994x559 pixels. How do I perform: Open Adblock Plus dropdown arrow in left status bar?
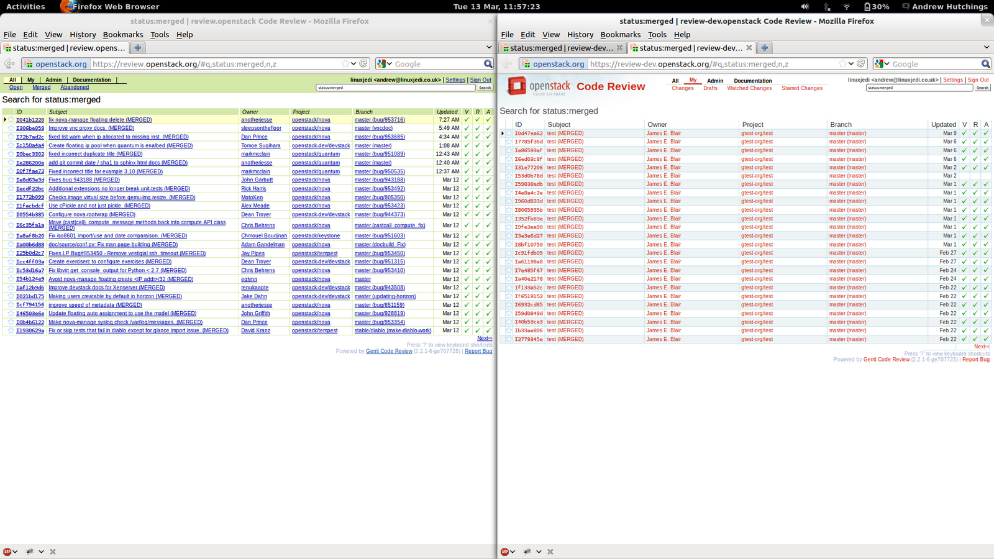15,552
